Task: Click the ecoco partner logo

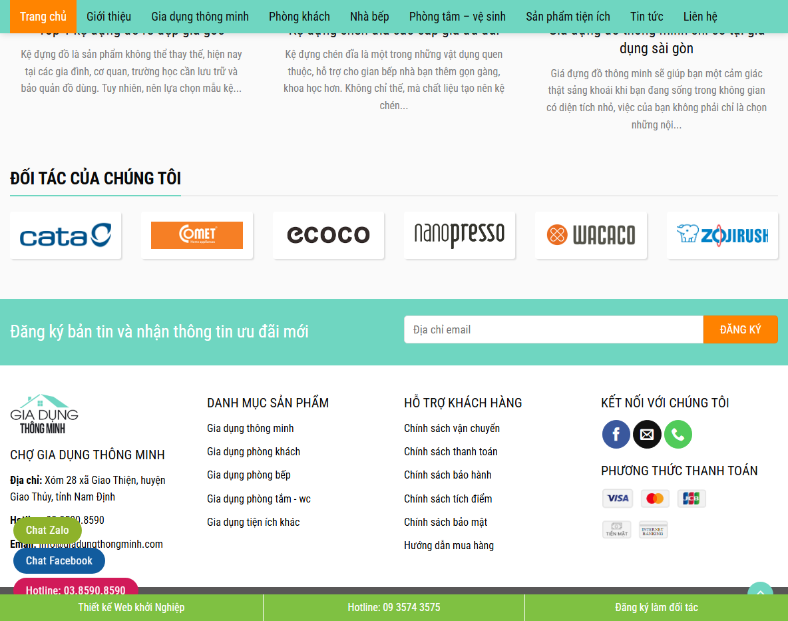Action: pyautogui.click(x=327, y=235)
